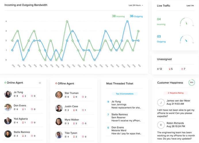Click Jo Yung's ticket icon showing 8
199x143 pixels.
click(x=15, y=96)
